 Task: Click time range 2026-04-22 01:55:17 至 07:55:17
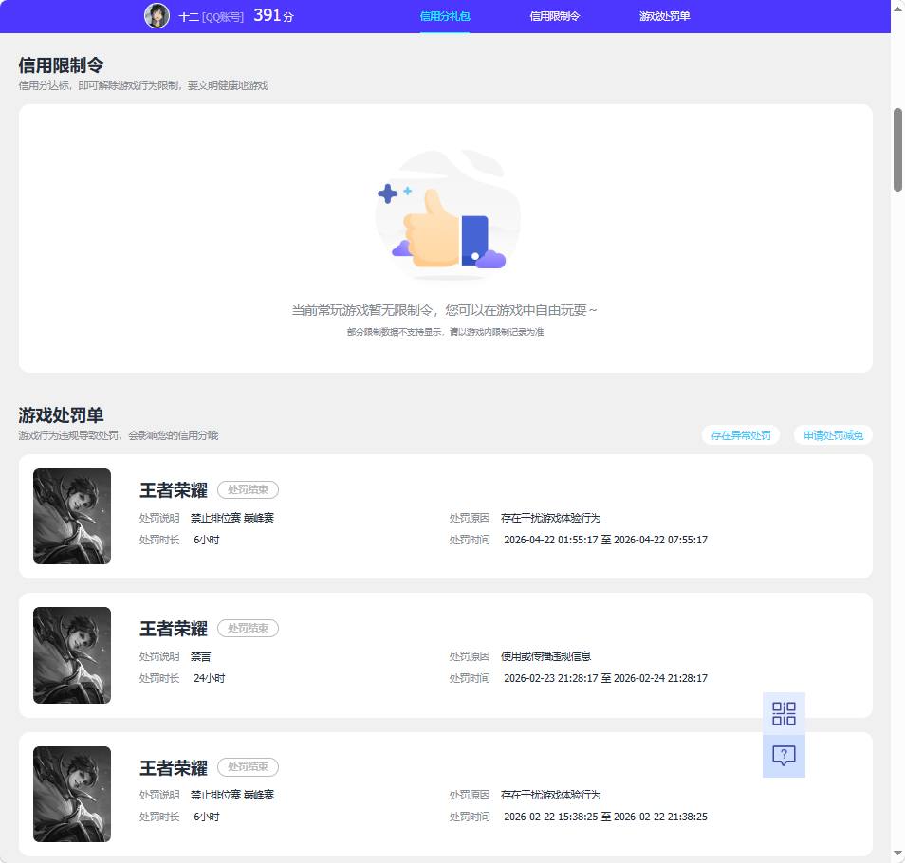605,540
